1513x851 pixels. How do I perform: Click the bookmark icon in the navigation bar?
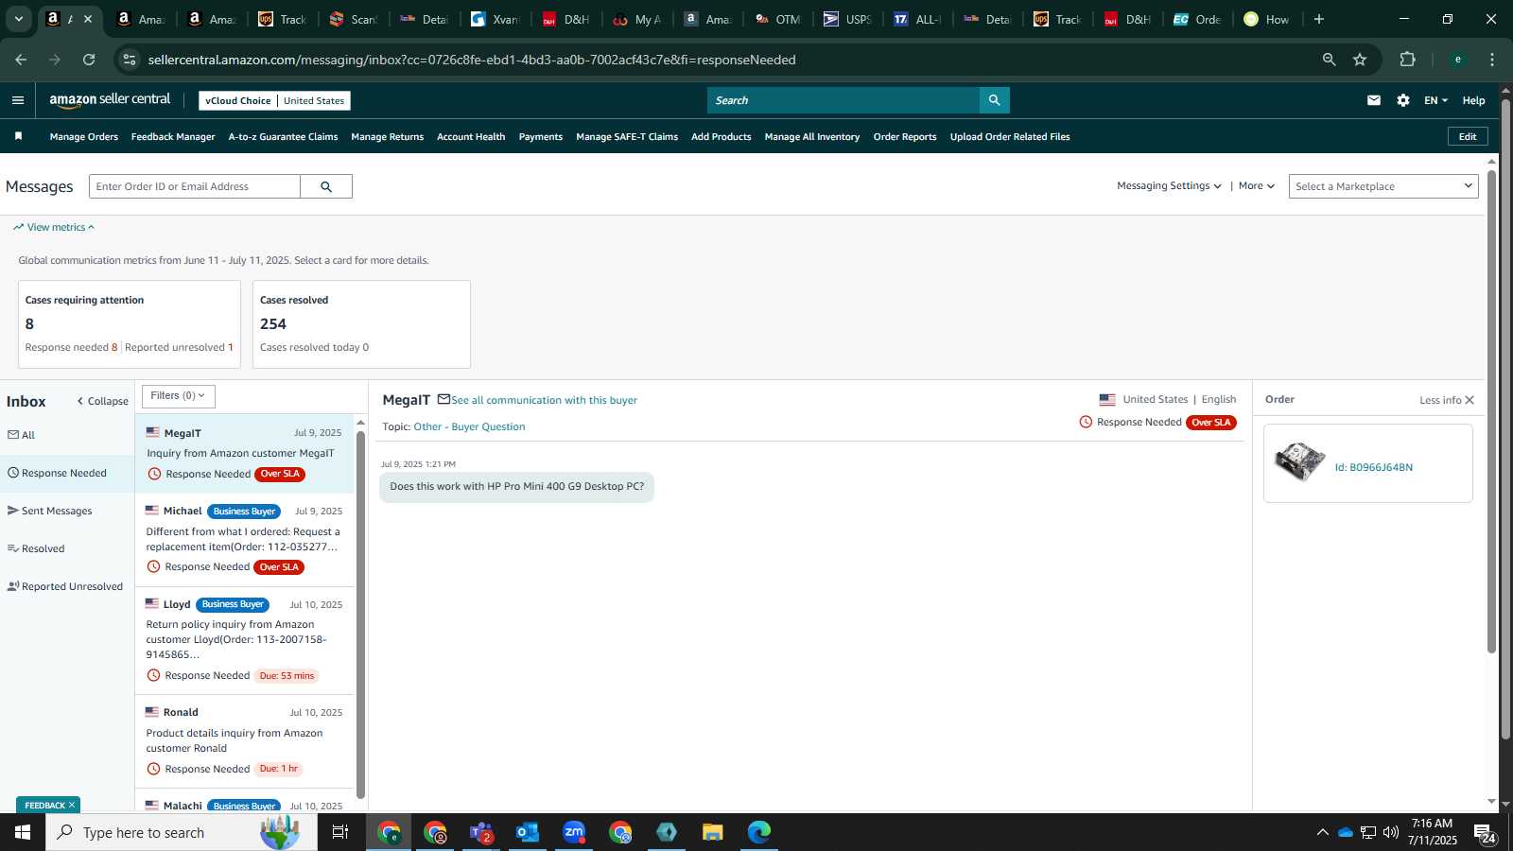[x=18, y=136]
